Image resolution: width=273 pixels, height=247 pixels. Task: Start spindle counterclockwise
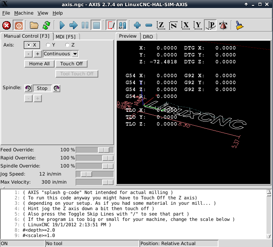coord(28,88)
